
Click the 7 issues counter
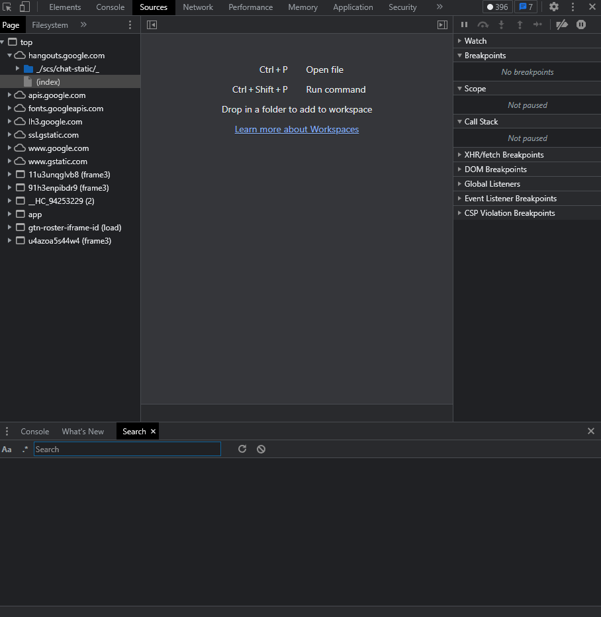tap(526, 7)
